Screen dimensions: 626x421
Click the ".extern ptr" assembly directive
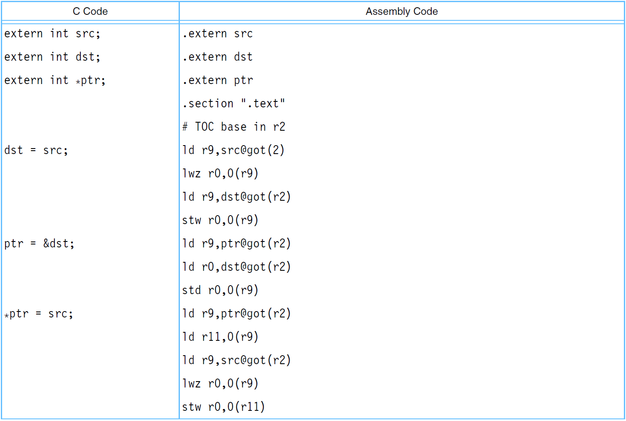point(218,80)
